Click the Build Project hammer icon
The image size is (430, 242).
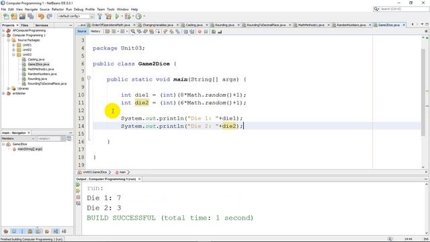pyautogui.click(x=100, y=16)
